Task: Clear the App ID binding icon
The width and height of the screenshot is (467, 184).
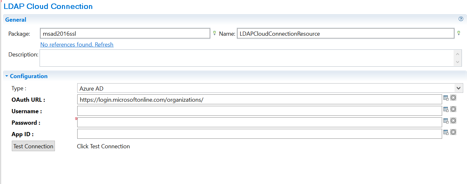Action: pos(453,132)
